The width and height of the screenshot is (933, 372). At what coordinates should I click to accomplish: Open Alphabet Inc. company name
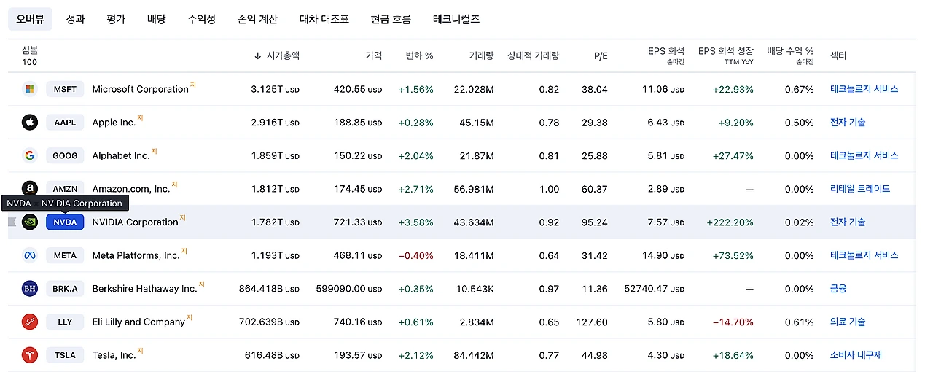121,155
